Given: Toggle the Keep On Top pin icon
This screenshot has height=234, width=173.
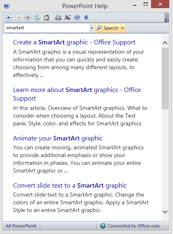Looking at the screenshot, I should pos(86,17).
